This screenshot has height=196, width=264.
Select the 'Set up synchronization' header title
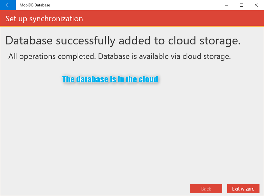pos(44,19)
